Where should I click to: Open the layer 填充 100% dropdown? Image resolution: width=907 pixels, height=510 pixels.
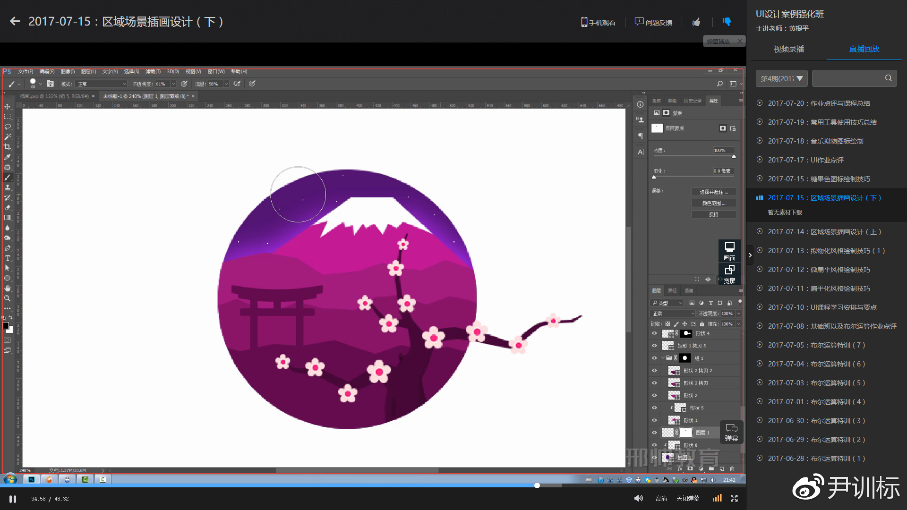click(x=738, y=324)
